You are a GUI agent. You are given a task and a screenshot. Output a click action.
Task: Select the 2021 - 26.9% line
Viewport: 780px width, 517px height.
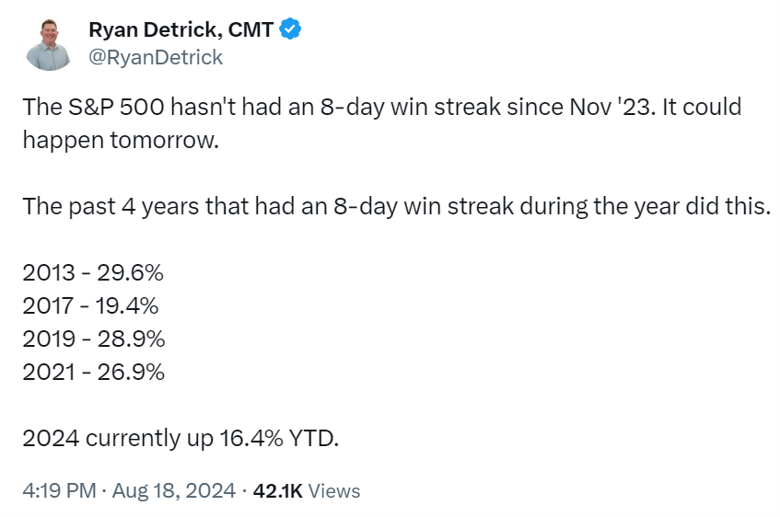pyautogui.click(x=94, y=373)
